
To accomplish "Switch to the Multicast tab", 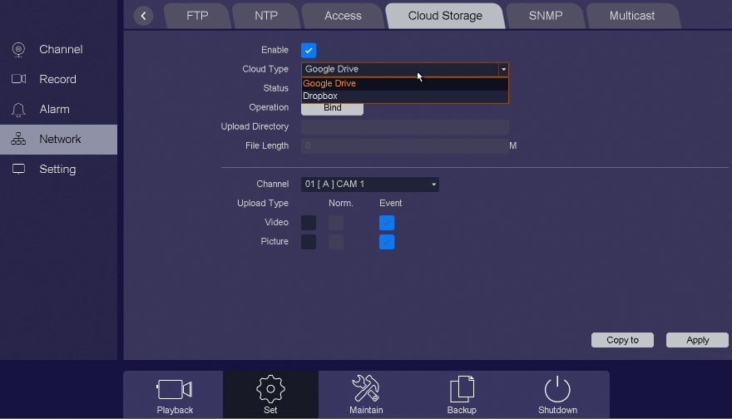I will tap(631, 16).
